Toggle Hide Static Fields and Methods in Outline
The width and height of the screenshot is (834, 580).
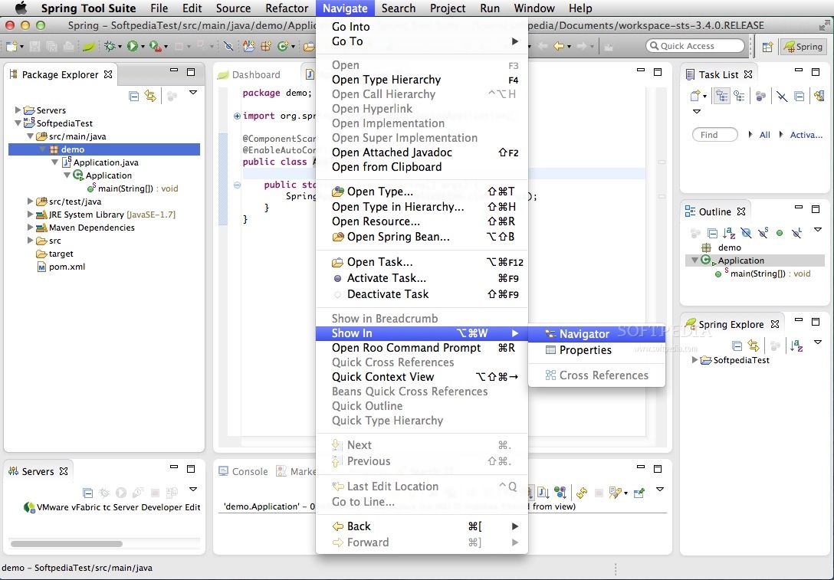[x=763, y=233]
